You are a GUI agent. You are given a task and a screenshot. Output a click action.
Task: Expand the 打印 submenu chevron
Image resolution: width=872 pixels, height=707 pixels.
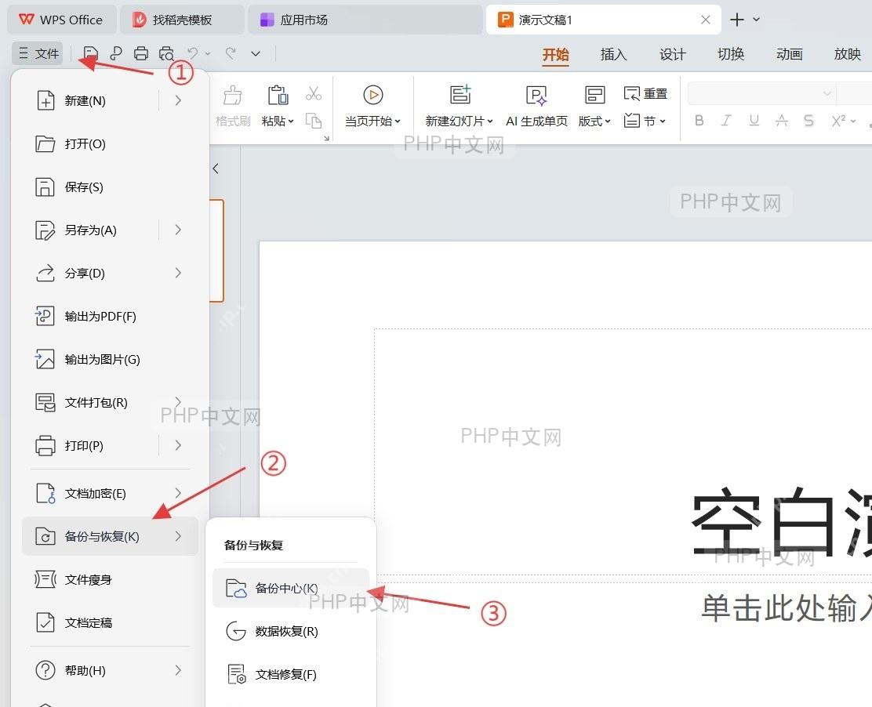pos(178,445)
